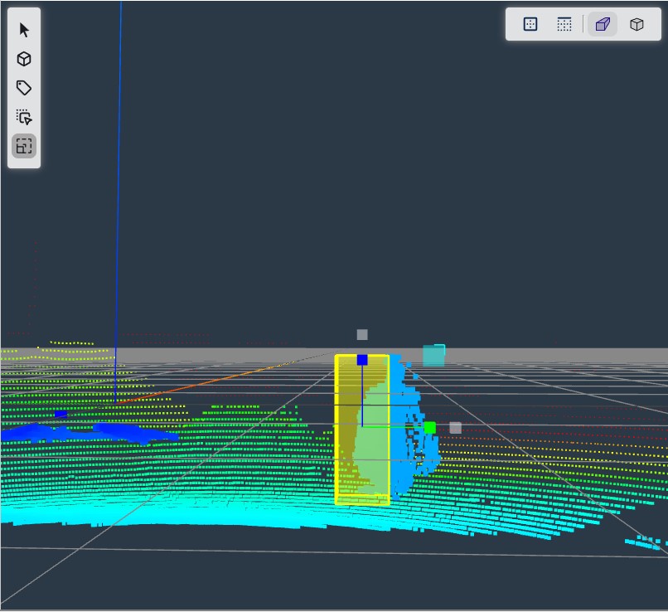
Task: Click the highlighted dashed-square resize tool
Action: (x=24, y=147)
